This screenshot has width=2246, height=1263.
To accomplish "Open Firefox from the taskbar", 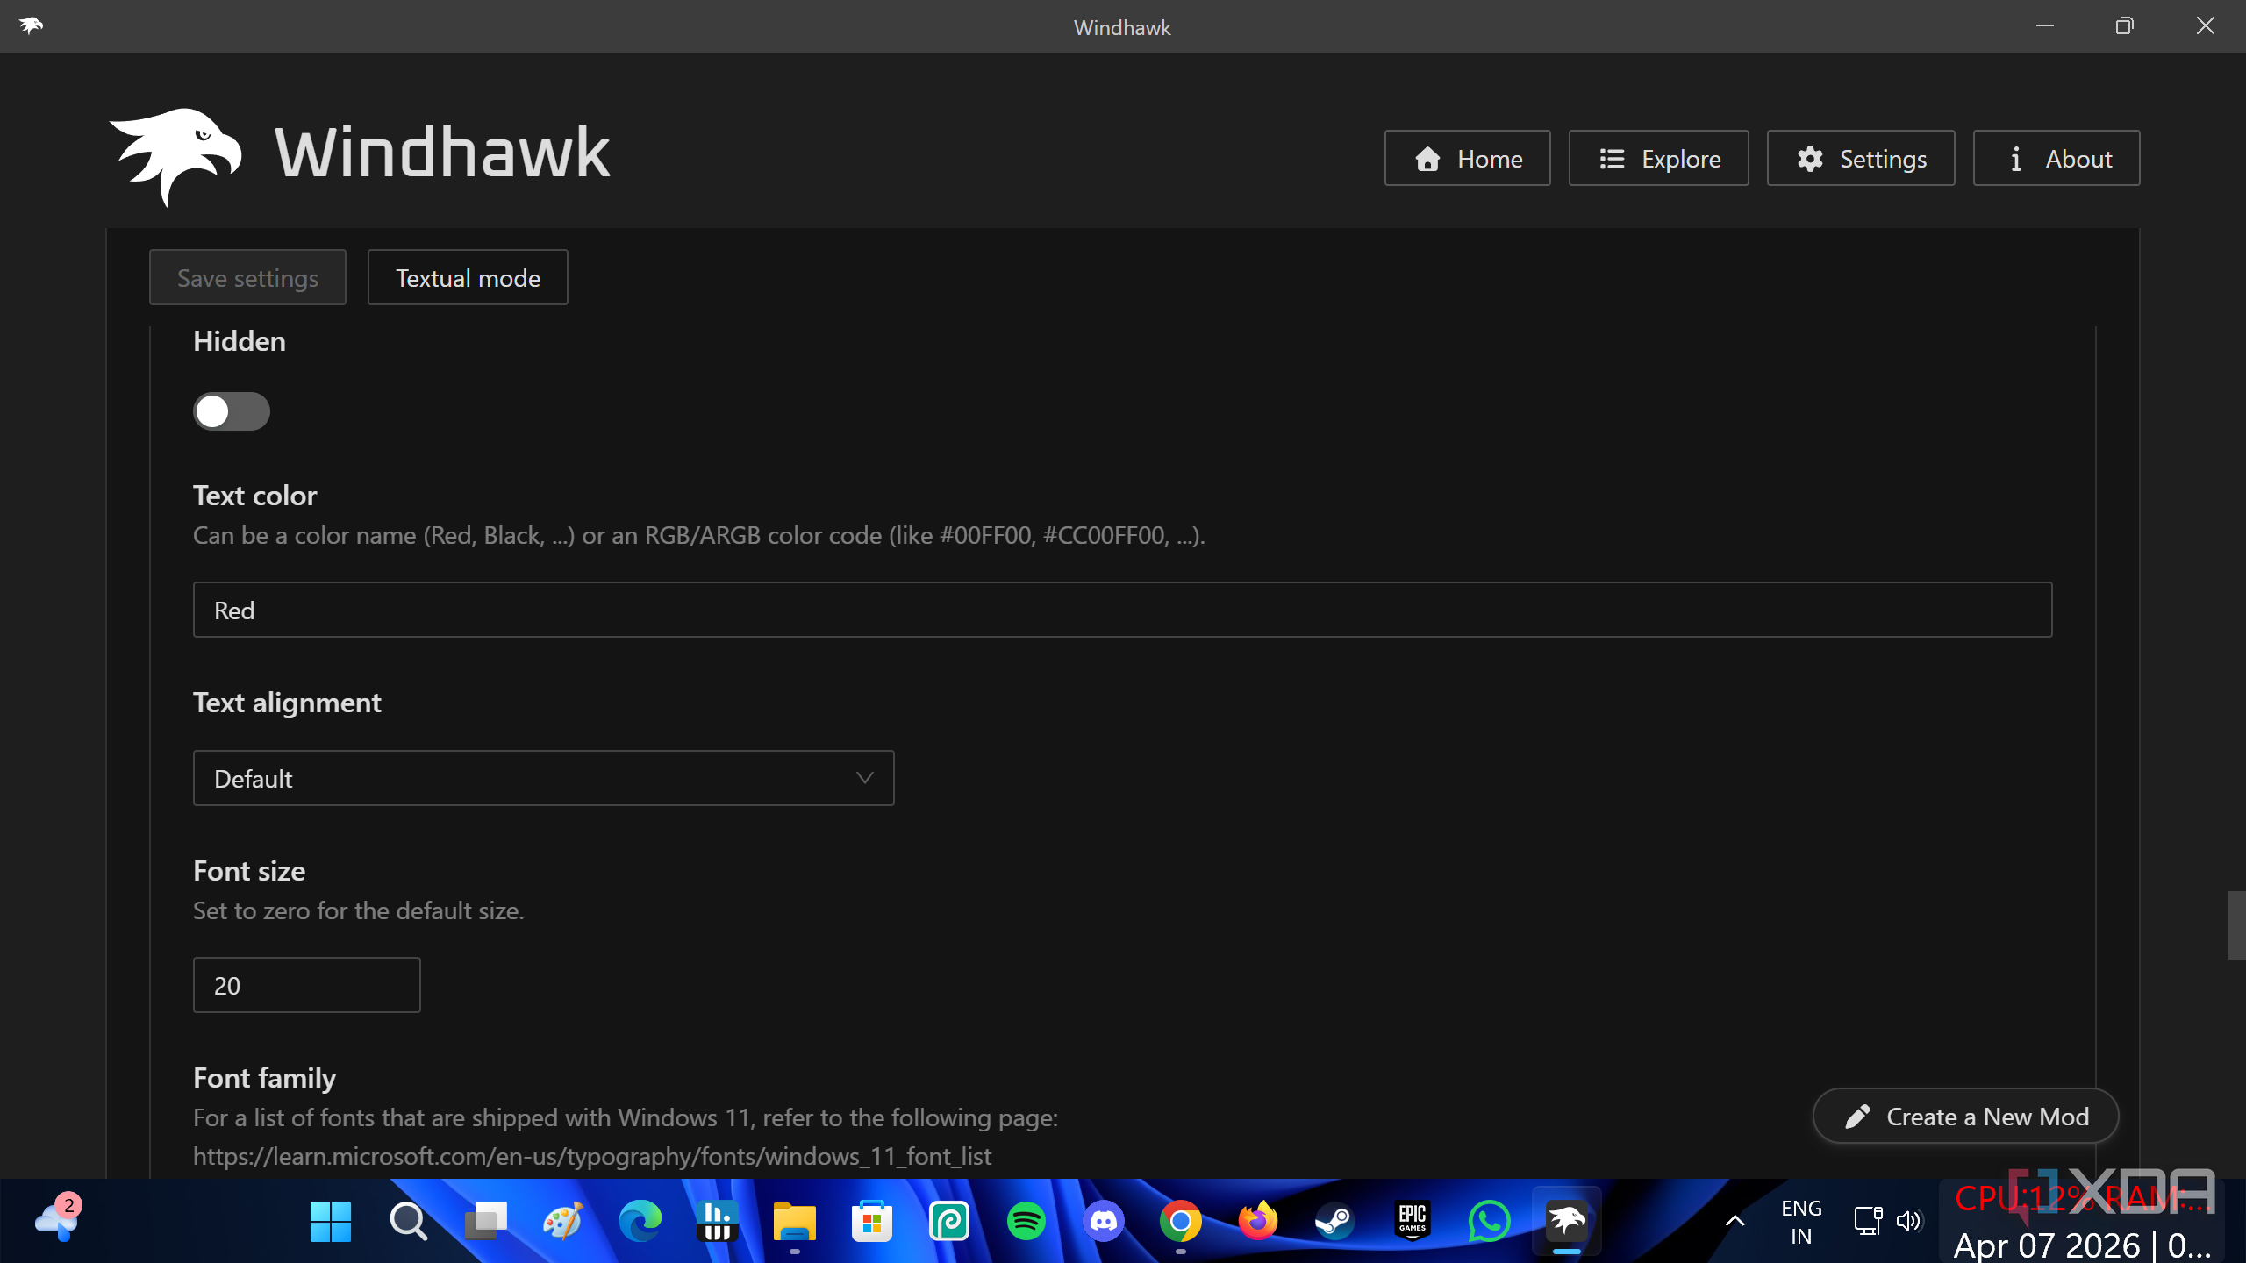I will (1257, 1221).
